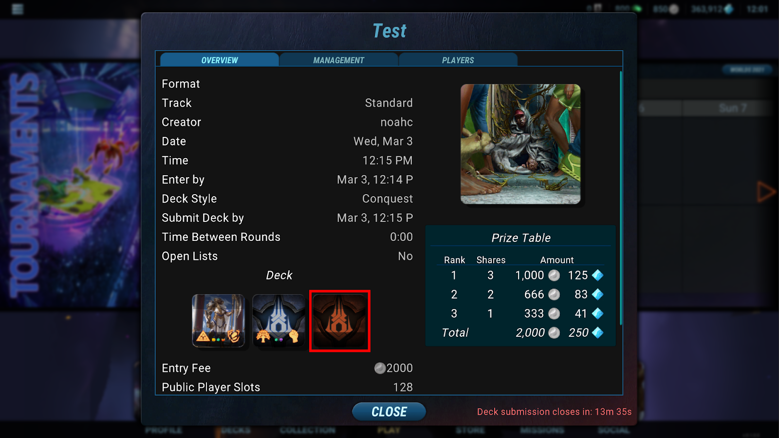The width and height of the screenshot is (779, 438).
Task: Click the silver coin icon in Total row
Action: (554, 333)
